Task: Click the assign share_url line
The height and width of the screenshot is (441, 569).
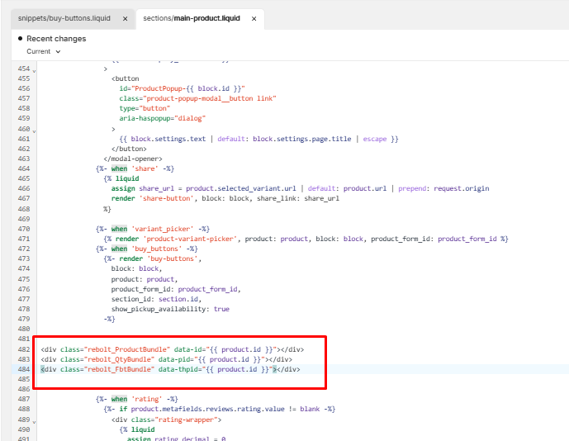Action: (x=300, y=188)
